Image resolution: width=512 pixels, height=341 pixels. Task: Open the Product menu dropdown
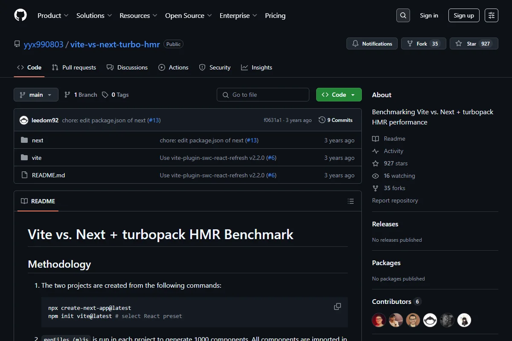(53, 15)
